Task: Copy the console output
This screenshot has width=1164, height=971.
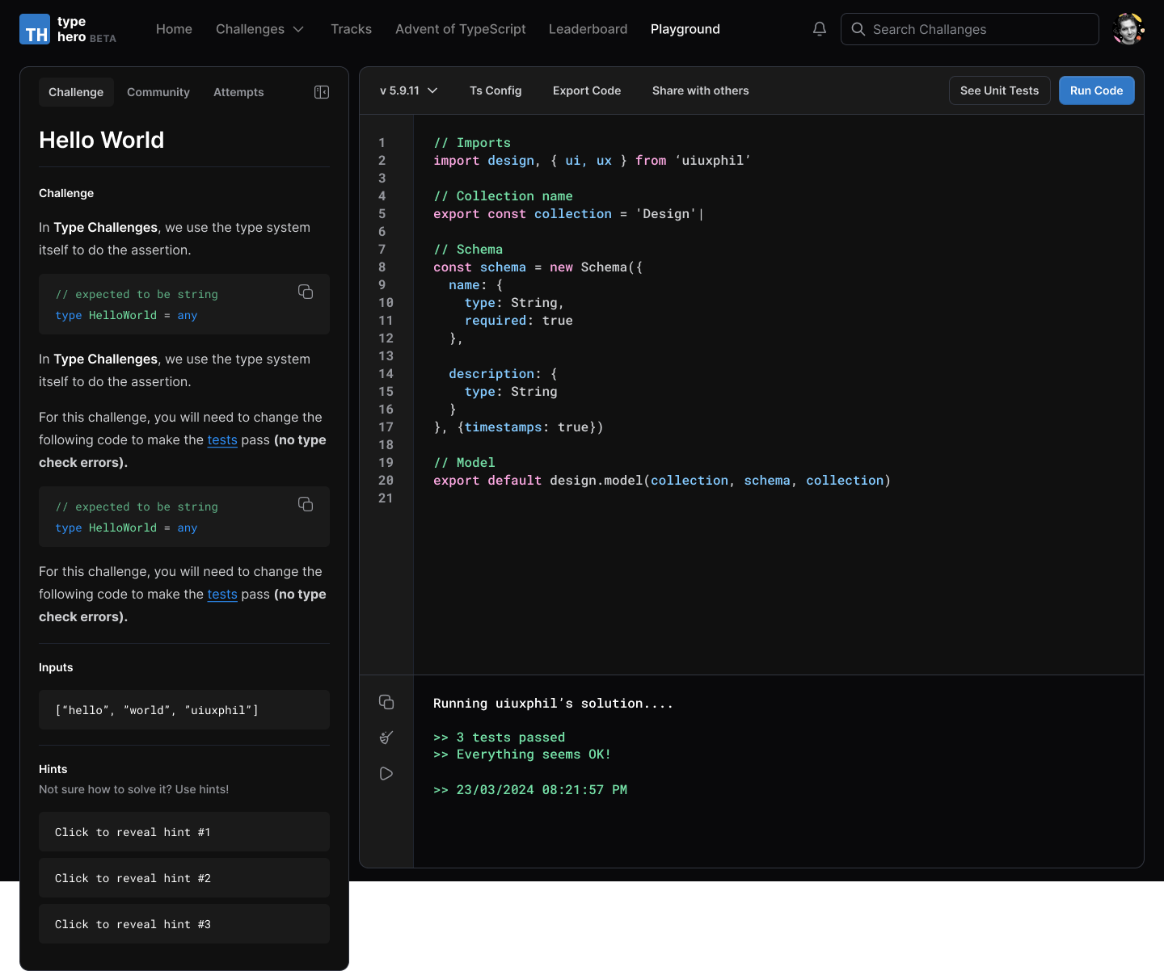Action: coord(386,702)
